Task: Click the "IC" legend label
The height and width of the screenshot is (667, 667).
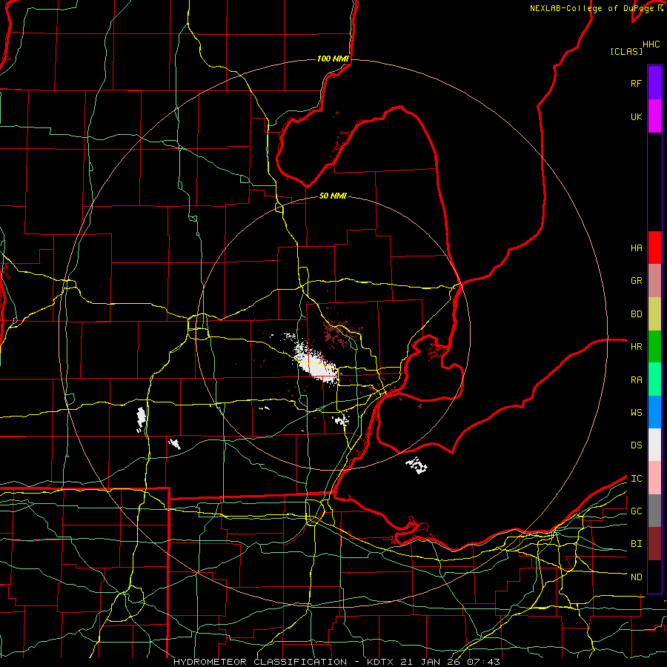Action: 637,479
